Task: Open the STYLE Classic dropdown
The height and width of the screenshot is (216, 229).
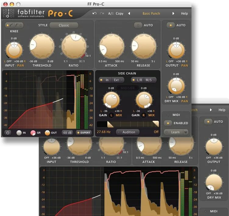Action: [x=64, y=25]
